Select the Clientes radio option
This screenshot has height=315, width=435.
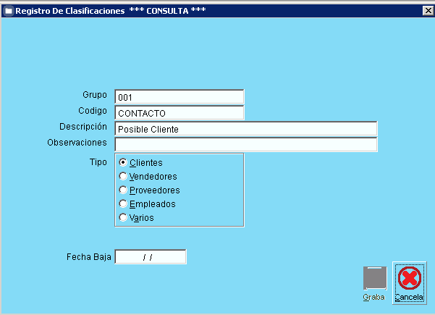[x=124, y=163]
